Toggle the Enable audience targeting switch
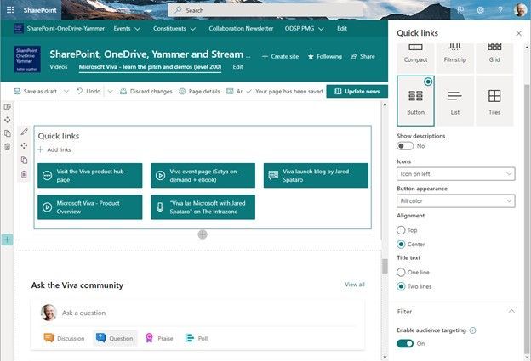Screen dimensions: 531x361 [405, 343]
